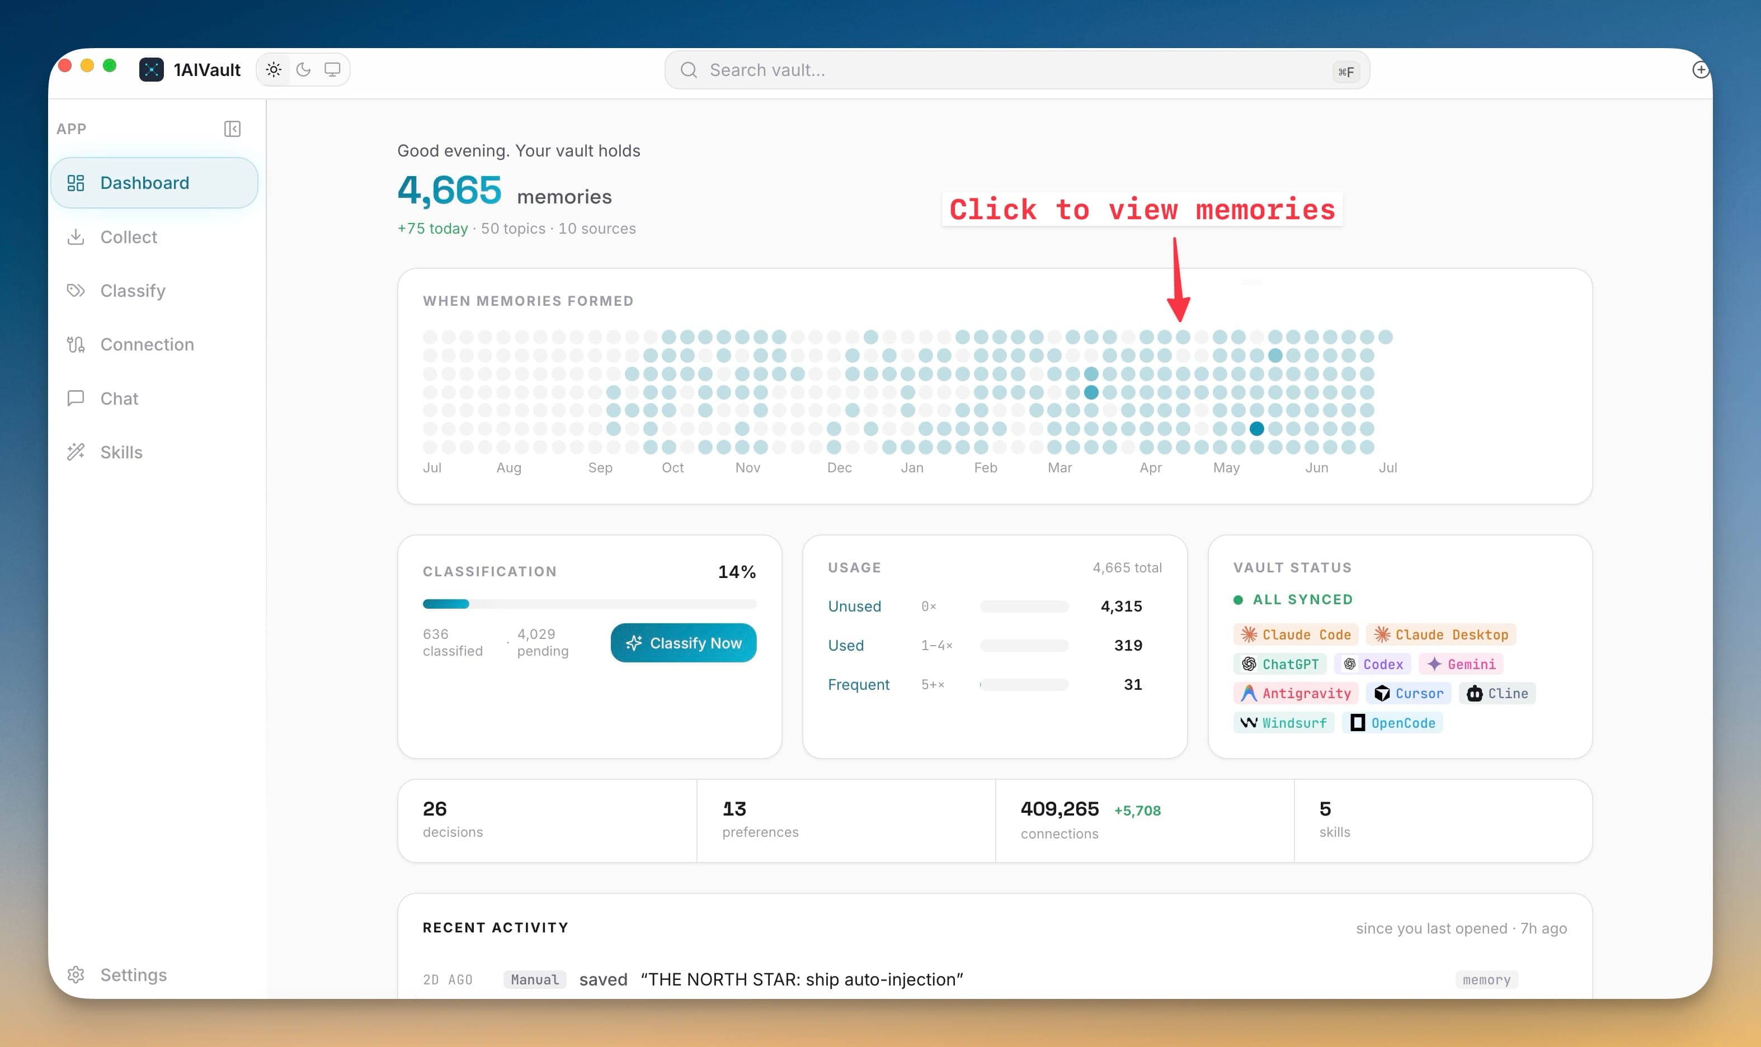
Task: Click the Chat bubble icon
Action: point(76,398)
